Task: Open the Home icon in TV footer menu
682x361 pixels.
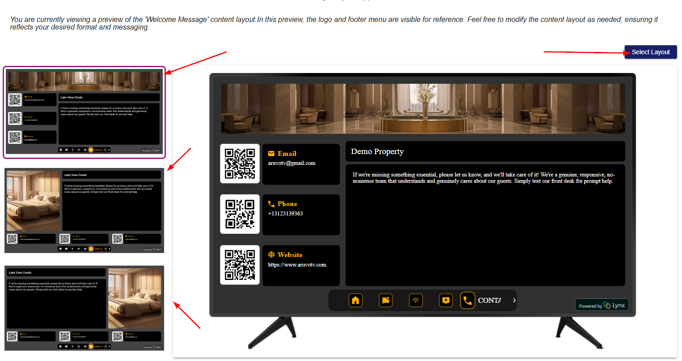Action: pyautogui.click(x=355, y=300)
